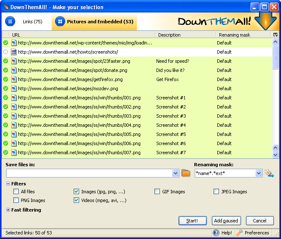Click Default mask of mozdev.png row
This screenshot has height=239, width=281.
tap(224, 89)
